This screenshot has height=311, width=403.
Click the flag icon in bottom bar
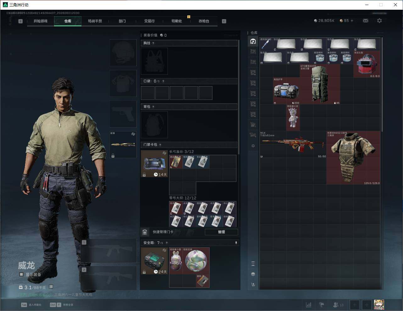click(x=322, y=305)
